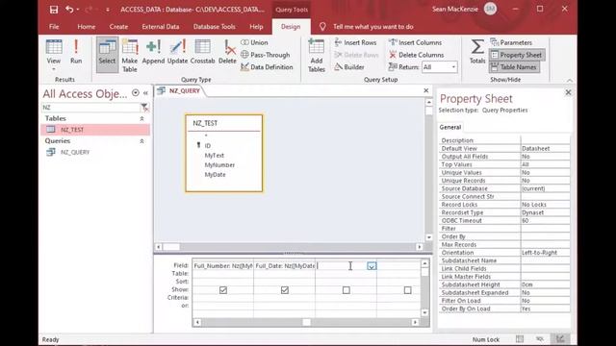Screen dimensions: 616x346
Task: Select the General tab in Property Sheet
Action: click(450, 127)
